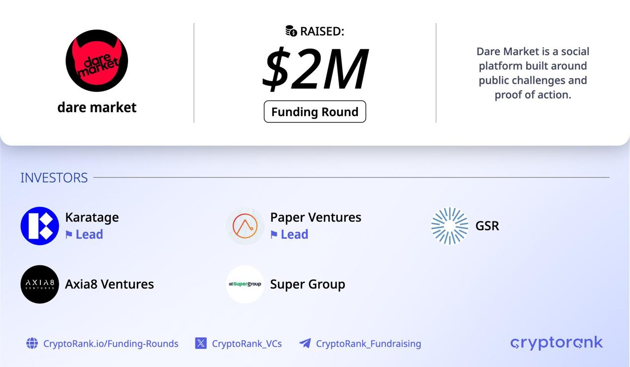Viewport: 630px width, 367px height.
Task: Click the coins icon beside RAISED
Action: click(291, 31)
